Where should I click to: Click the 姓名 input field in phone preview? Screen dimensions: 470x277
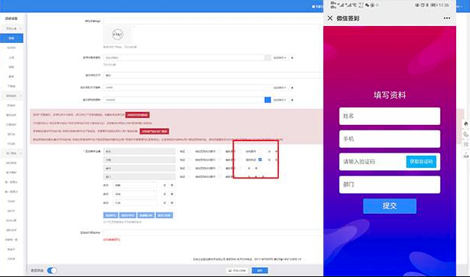(389, 116)
